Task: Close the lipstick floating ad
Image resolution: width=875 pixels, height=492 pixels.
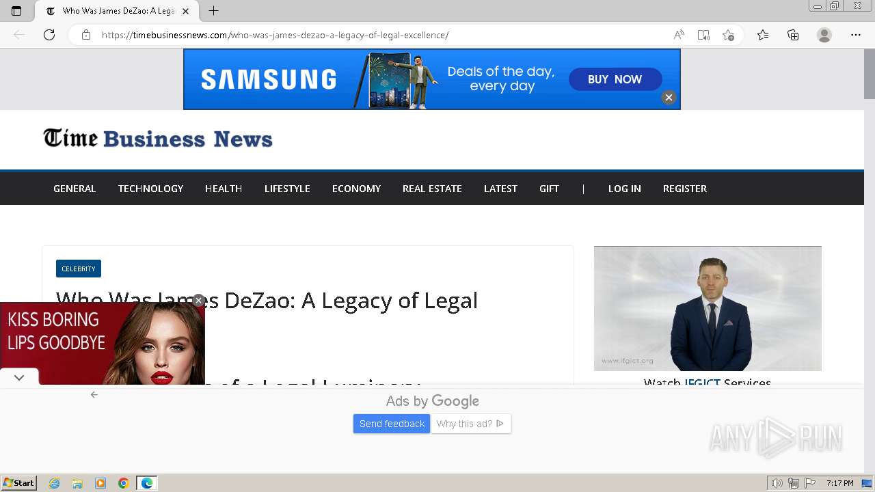Action: (198, 300)
